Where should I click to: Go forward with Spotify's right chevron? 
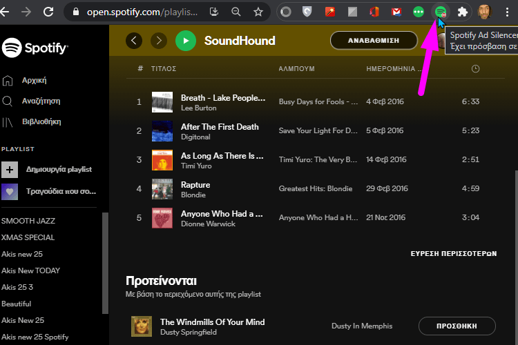point(159,41)
